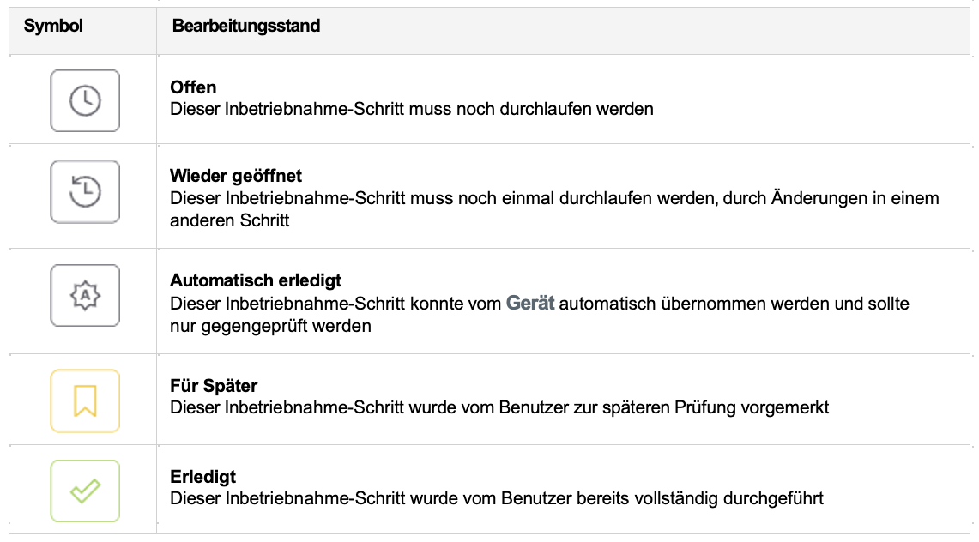The height and width of the screenshot is (542, 979).
Task: Click the clock icon for Offen status
Action: (x=85, y=100)
